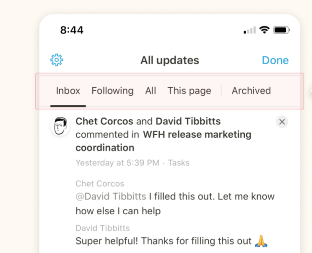Viewport: 312px width, 253px height.
Task: Click Chet Corcos's avatar picture
Action: pos(60,126)
